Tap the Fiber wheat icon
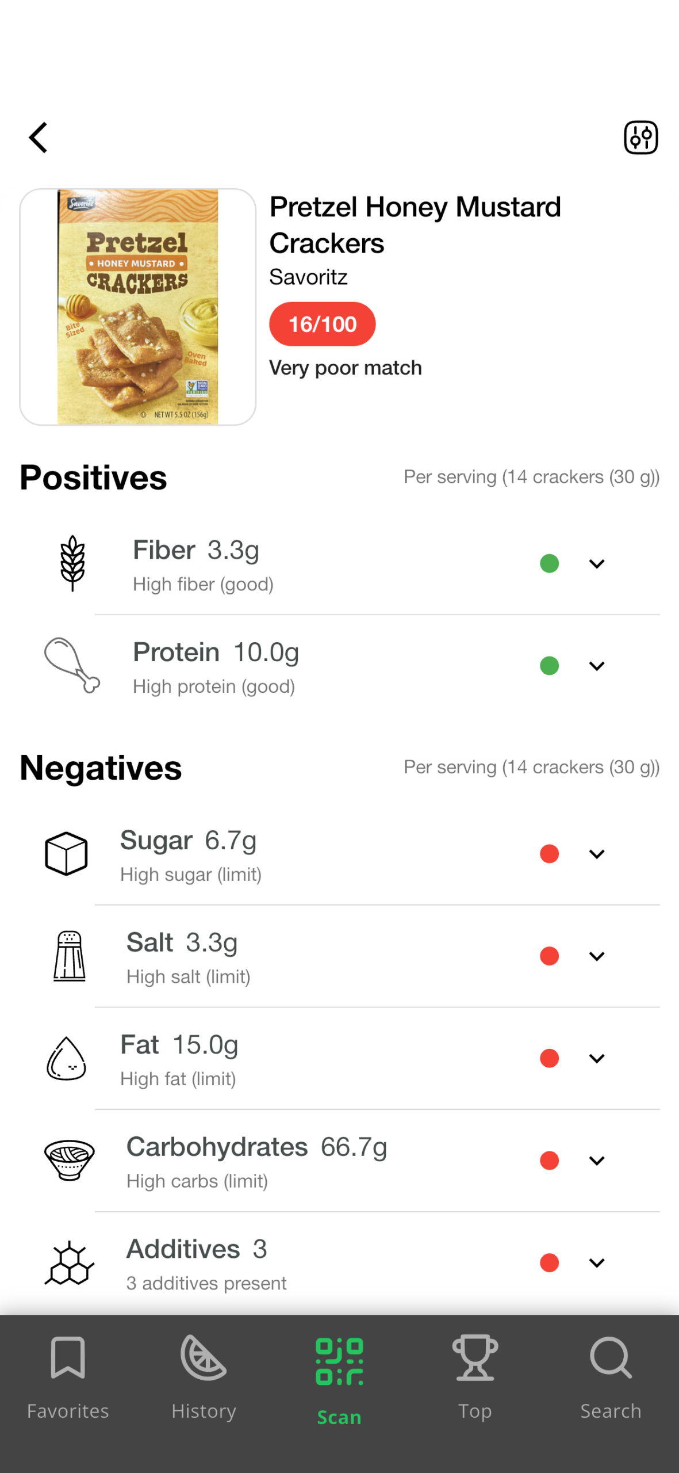Screen dimensions: 679x1473 click(x=72, y=563)
